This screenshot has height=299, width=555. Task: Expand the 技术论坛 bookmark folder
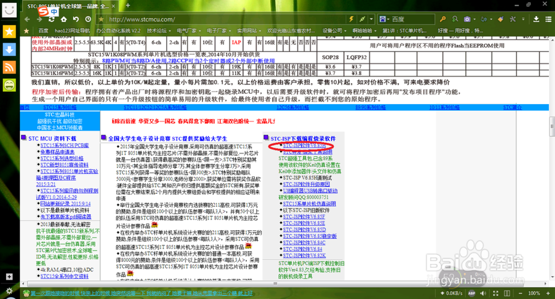(159, 30)
